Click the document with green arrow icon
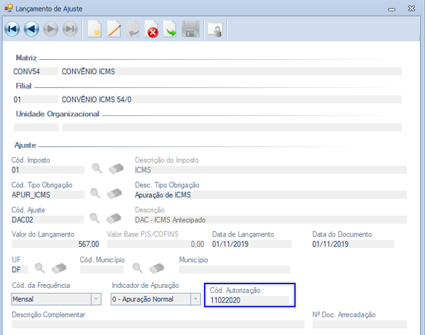The height and width of the screenshot is (335, 425). pyautogui.click(x=170, y=29)
